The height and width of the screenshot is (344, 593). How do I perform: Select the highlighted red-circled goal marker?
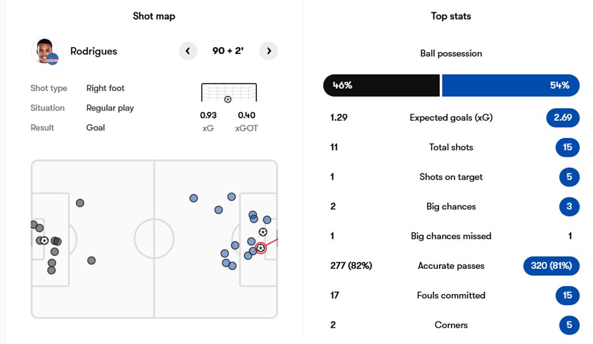(261, 248)
